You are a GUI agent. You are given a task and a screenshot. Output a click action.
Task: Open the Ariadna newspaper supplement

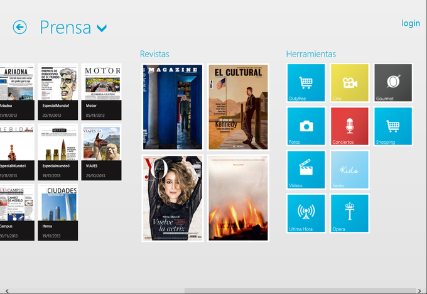point(17,92)
